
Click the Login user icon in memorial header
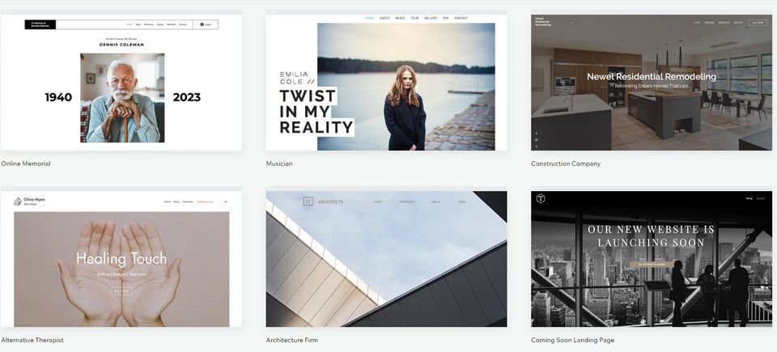(202, 24)
